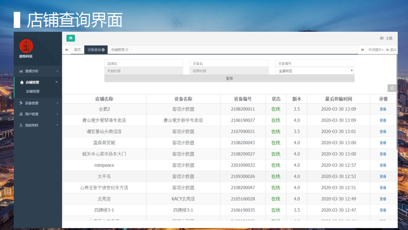This screenshot has height=230, width=408.
Task: Click 查看 link for 北苑店 row
Action: pyautogui.click(x=383, y=199)
